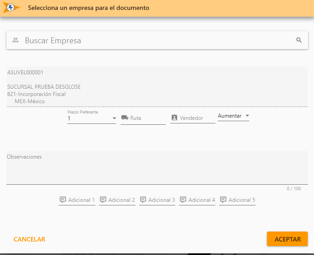This screenshot has width=314, height=255.
Task: Click the 621-Incorporación Fiscal line
Action: pos(37,94)
